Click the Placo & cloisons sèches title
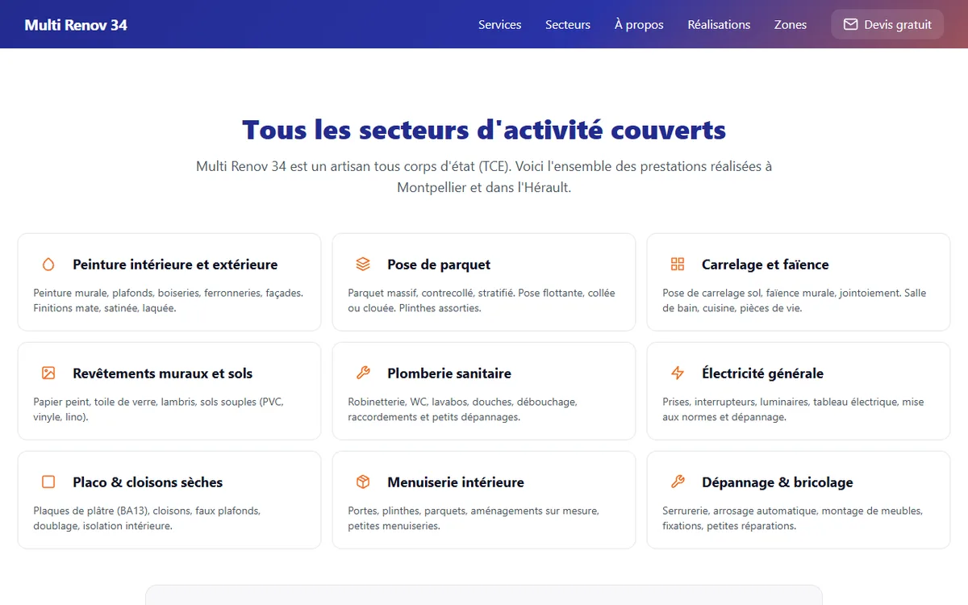The height and width of the screenshot is (605, 968). [148, 482]
